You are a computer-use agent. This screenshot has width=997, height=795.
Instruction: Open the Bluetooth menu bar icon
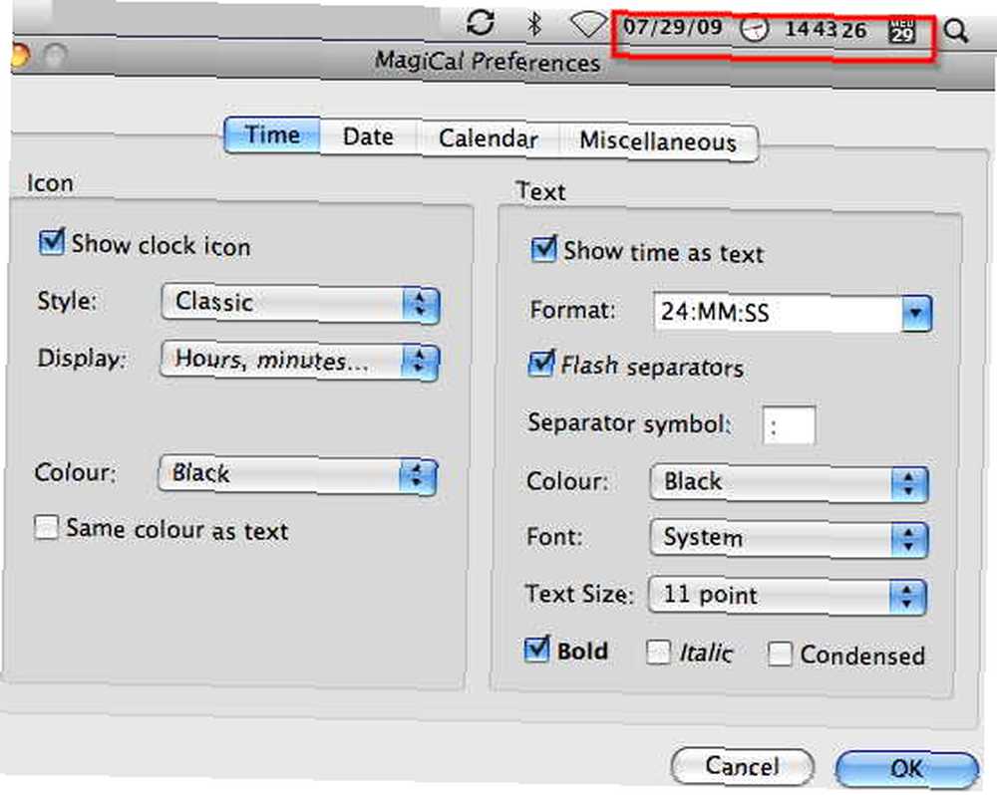[x=534, y=24]
